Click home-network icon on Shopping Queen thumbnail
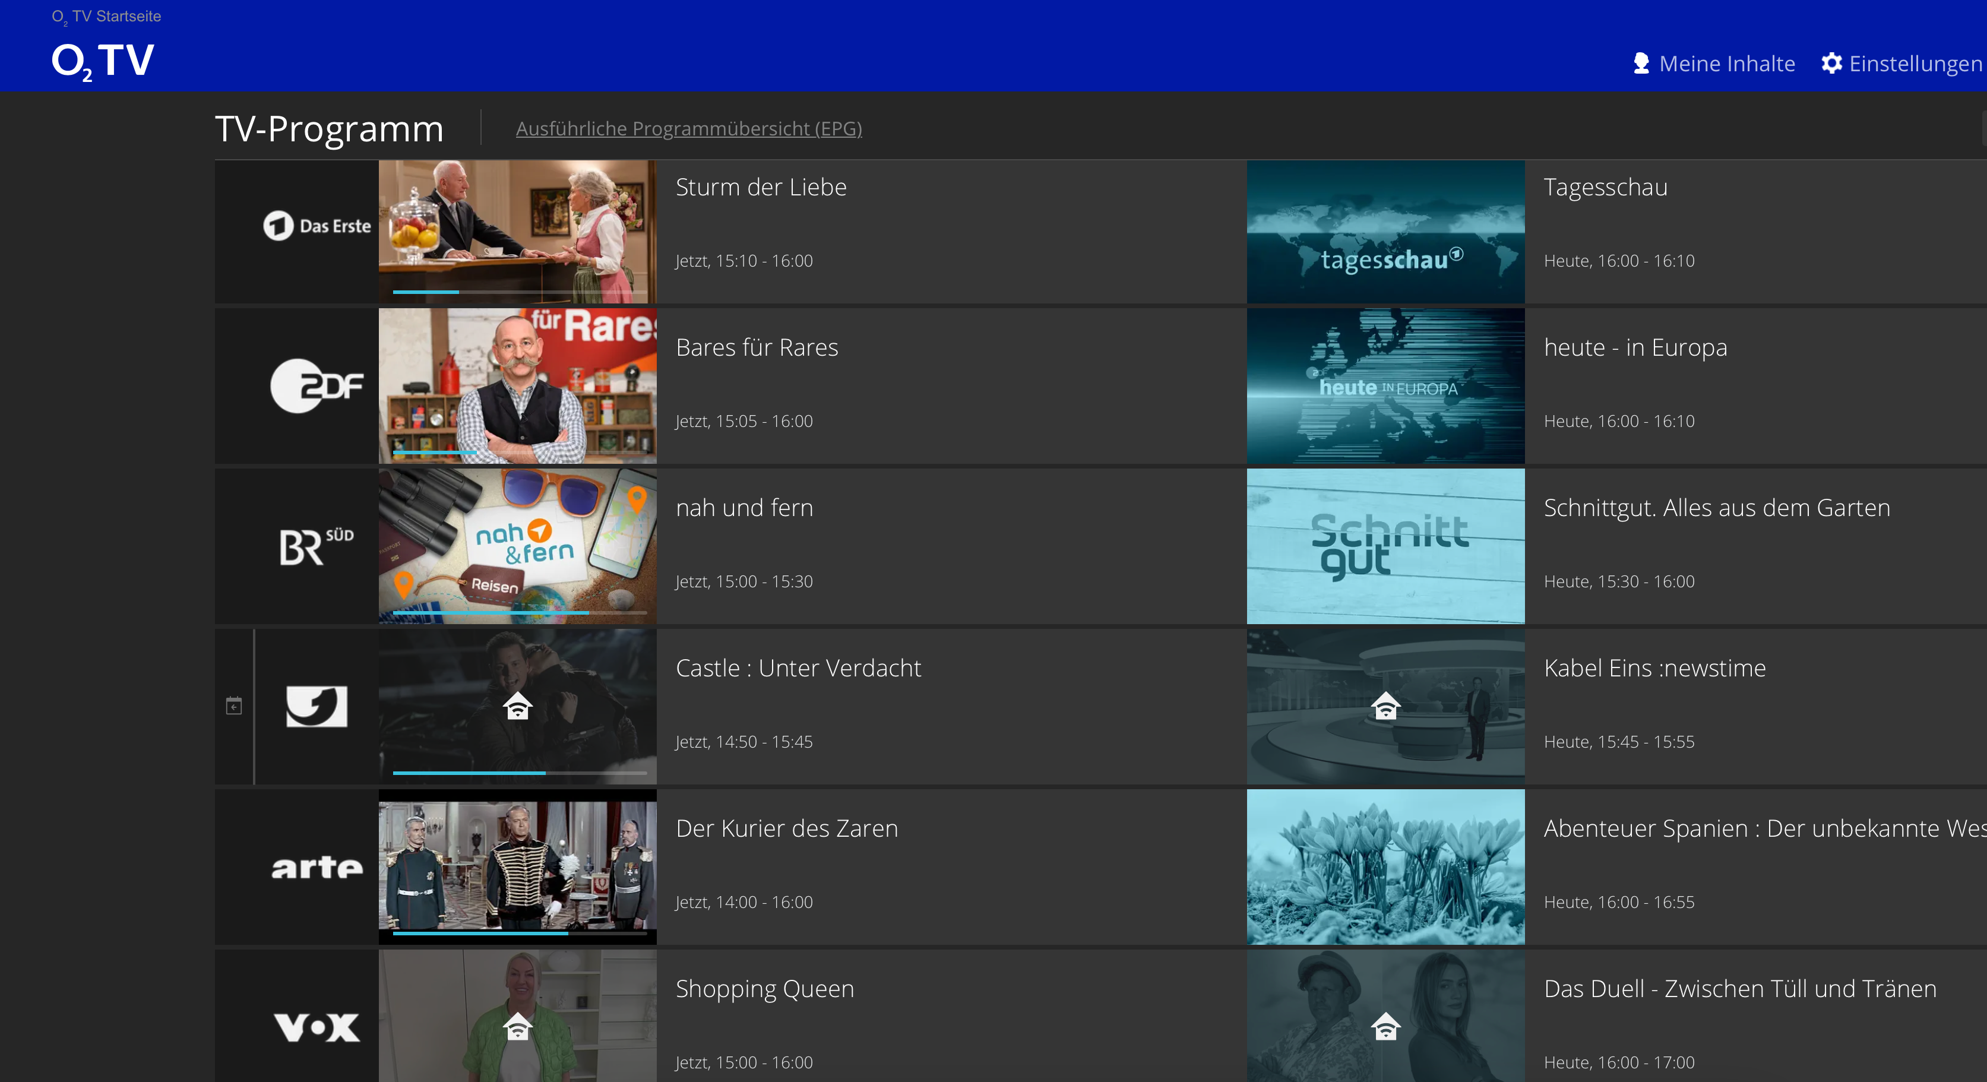This screenshot has height=1082, width=1987. click(518, 1026)
